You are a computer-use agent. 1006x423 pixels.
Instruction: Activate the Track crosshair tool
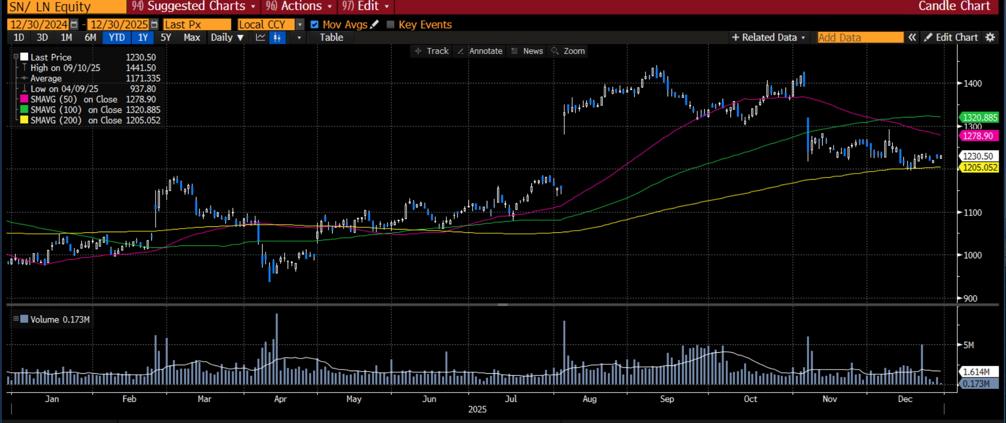pyautogui.click(x=432, y=51)
